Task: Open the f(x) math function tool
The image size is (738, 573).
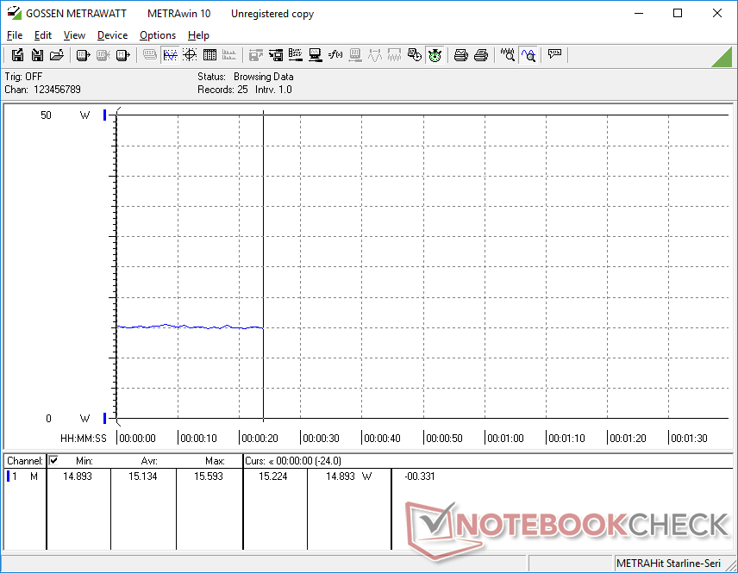Action: click(335, 55)
